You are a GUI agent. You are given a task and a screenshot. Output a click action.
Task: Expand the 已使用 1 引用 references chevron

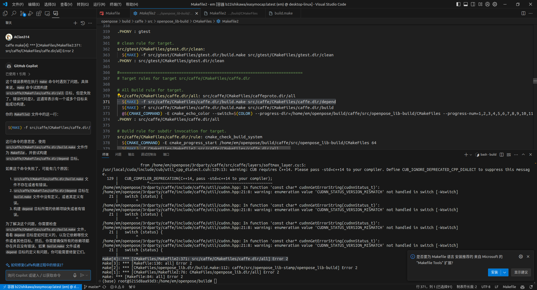click(29, 74)
